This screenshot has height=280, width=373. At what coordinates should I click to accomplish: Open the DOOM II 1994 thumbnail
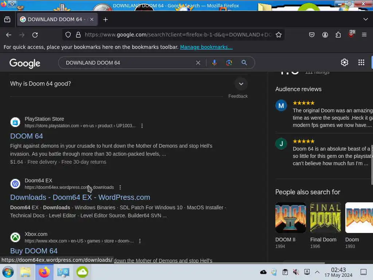(290, 218)
